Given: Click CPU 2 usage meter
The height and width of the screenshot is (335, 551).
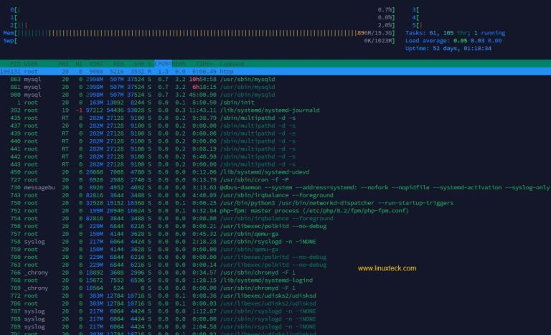Looking at the screenshot, I should (202, 25).
